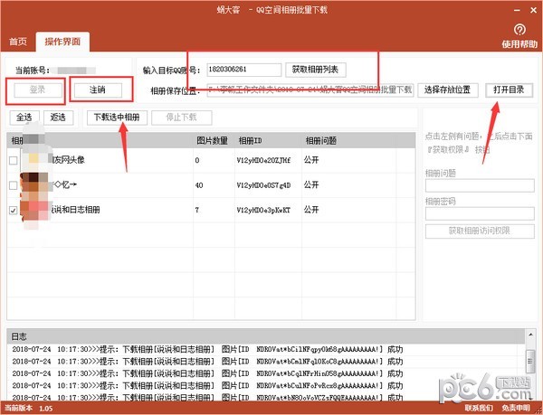Click the 图片数量 column header
The width and height of the screenshot is (543, 415).
point(213,141)
